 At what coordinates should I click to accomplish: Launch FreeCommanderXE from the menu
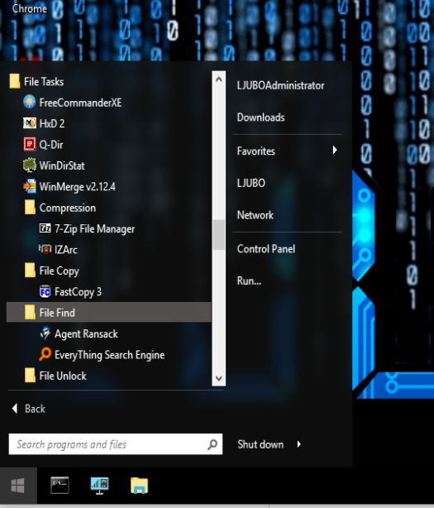pos(109,103)
